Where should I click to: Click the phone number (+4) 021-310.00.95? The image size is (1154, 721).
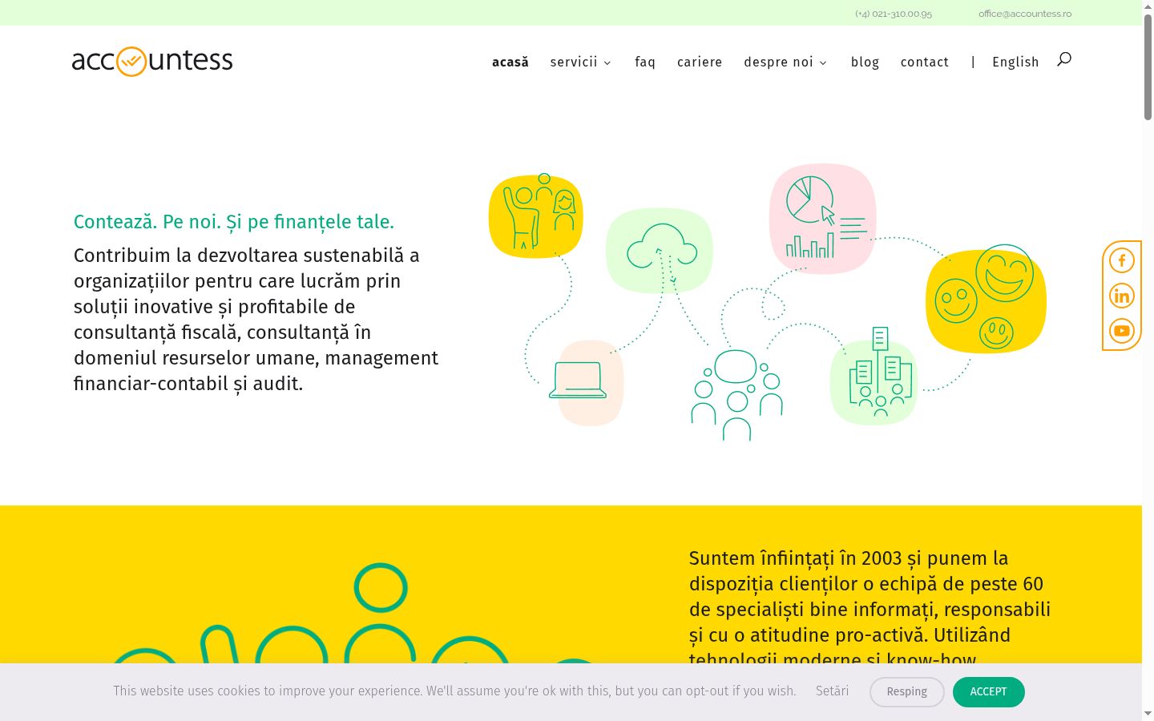(x=894, y=14)
